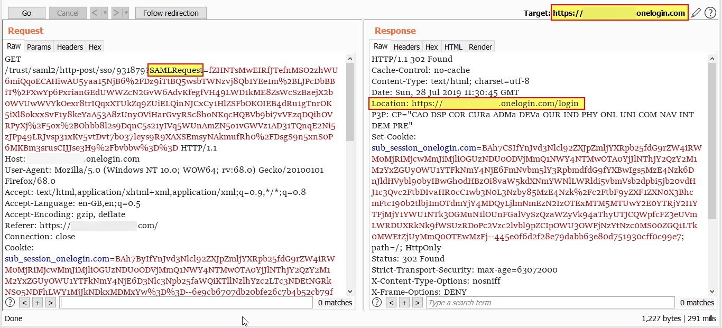Open response search help icon
Viewport: 722px width, 328px height.
377,302
